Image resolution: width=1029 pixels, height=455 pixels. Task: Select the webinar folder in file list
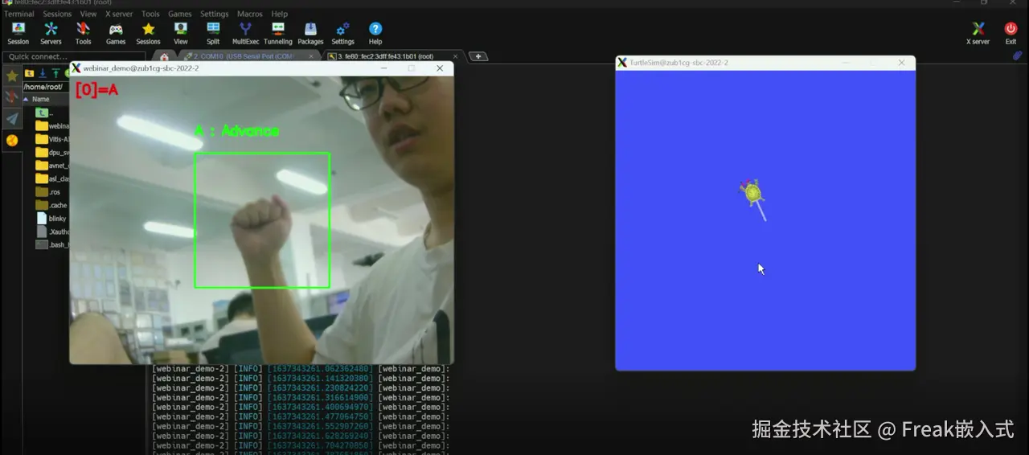point(52,125)
